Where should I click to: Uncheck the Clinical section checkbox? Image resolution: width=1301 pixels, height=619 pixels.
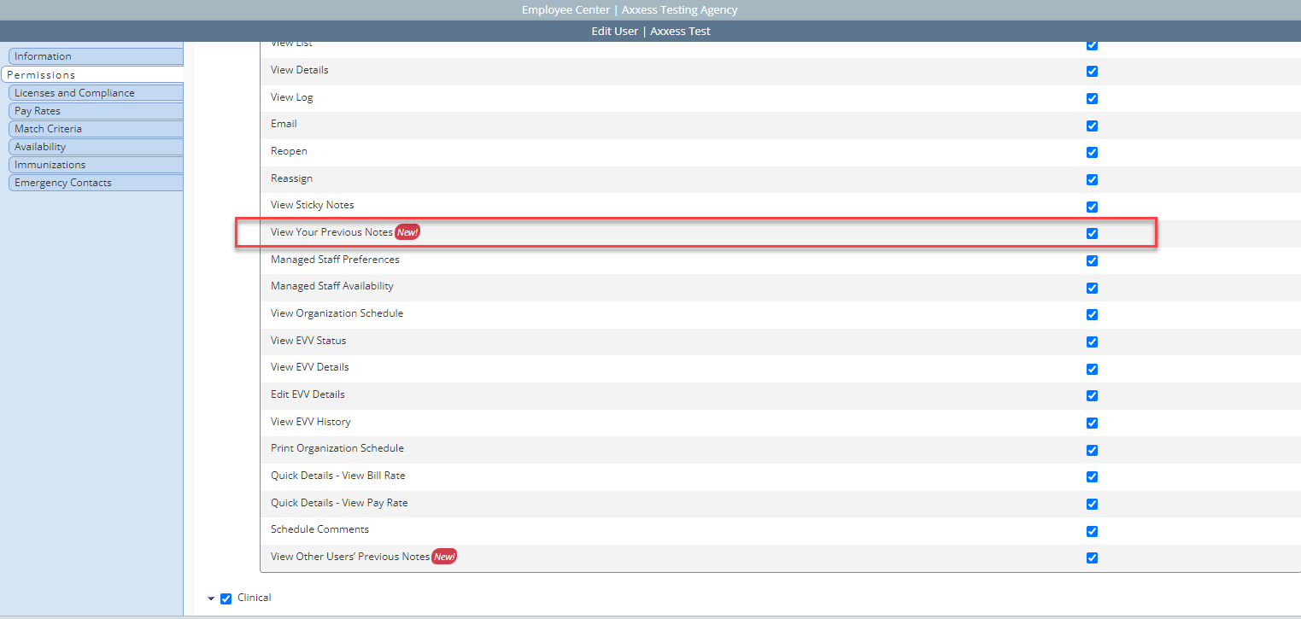coord(225,598)
